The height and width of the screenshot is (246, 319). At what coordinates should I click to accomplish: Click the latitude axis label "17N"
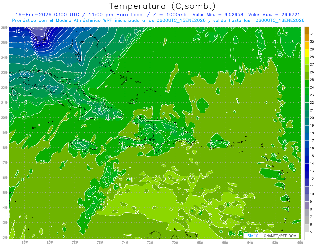[4, 162]
